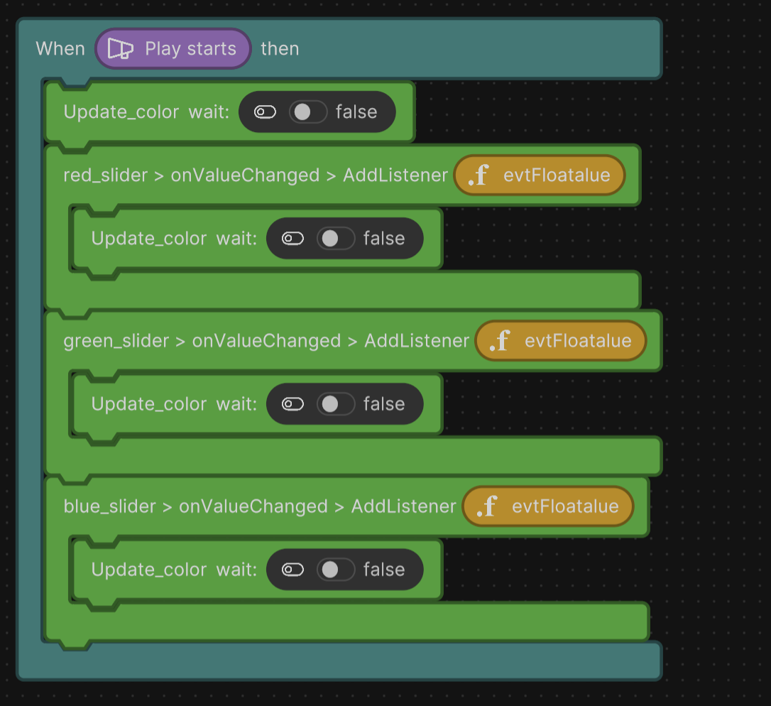Screen dimensions: 771x706
Task: Click the "When" label on the teal event block
Action: [60, 48]
